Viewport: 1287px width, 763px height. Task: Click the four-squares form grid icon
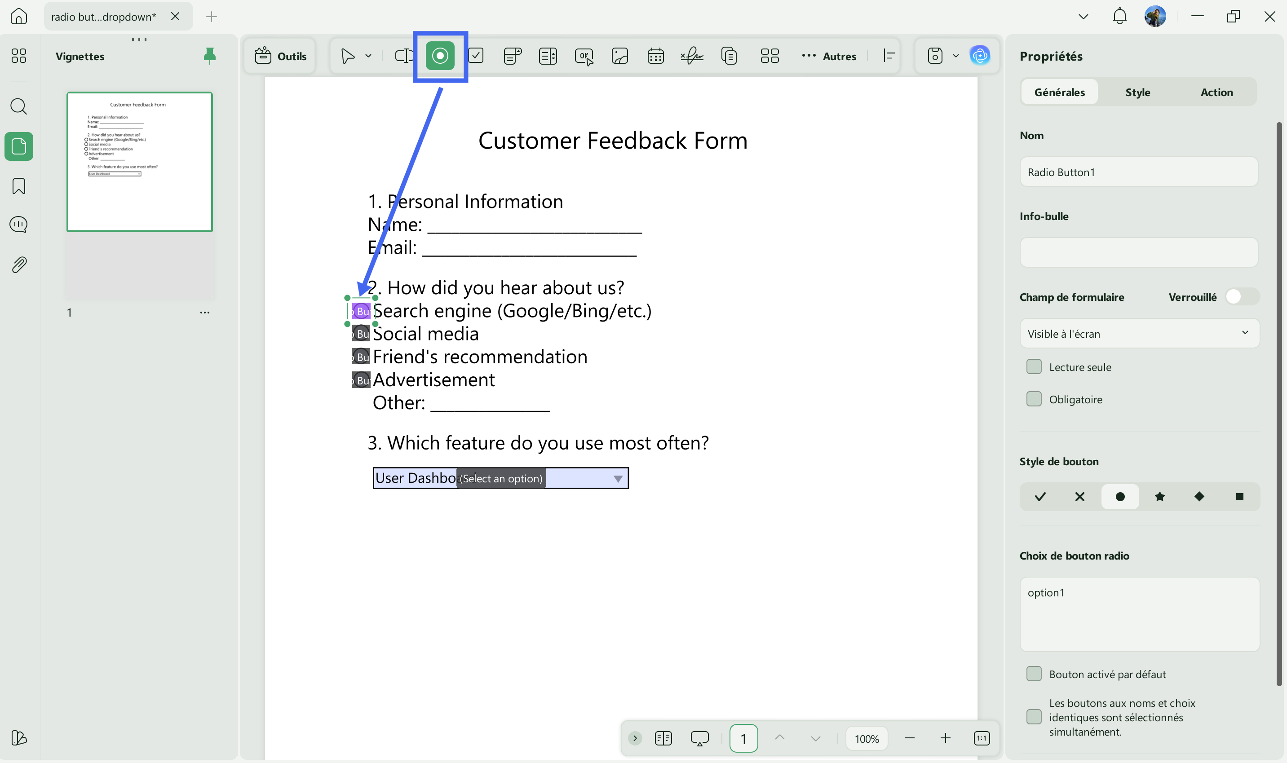(770, 56)
